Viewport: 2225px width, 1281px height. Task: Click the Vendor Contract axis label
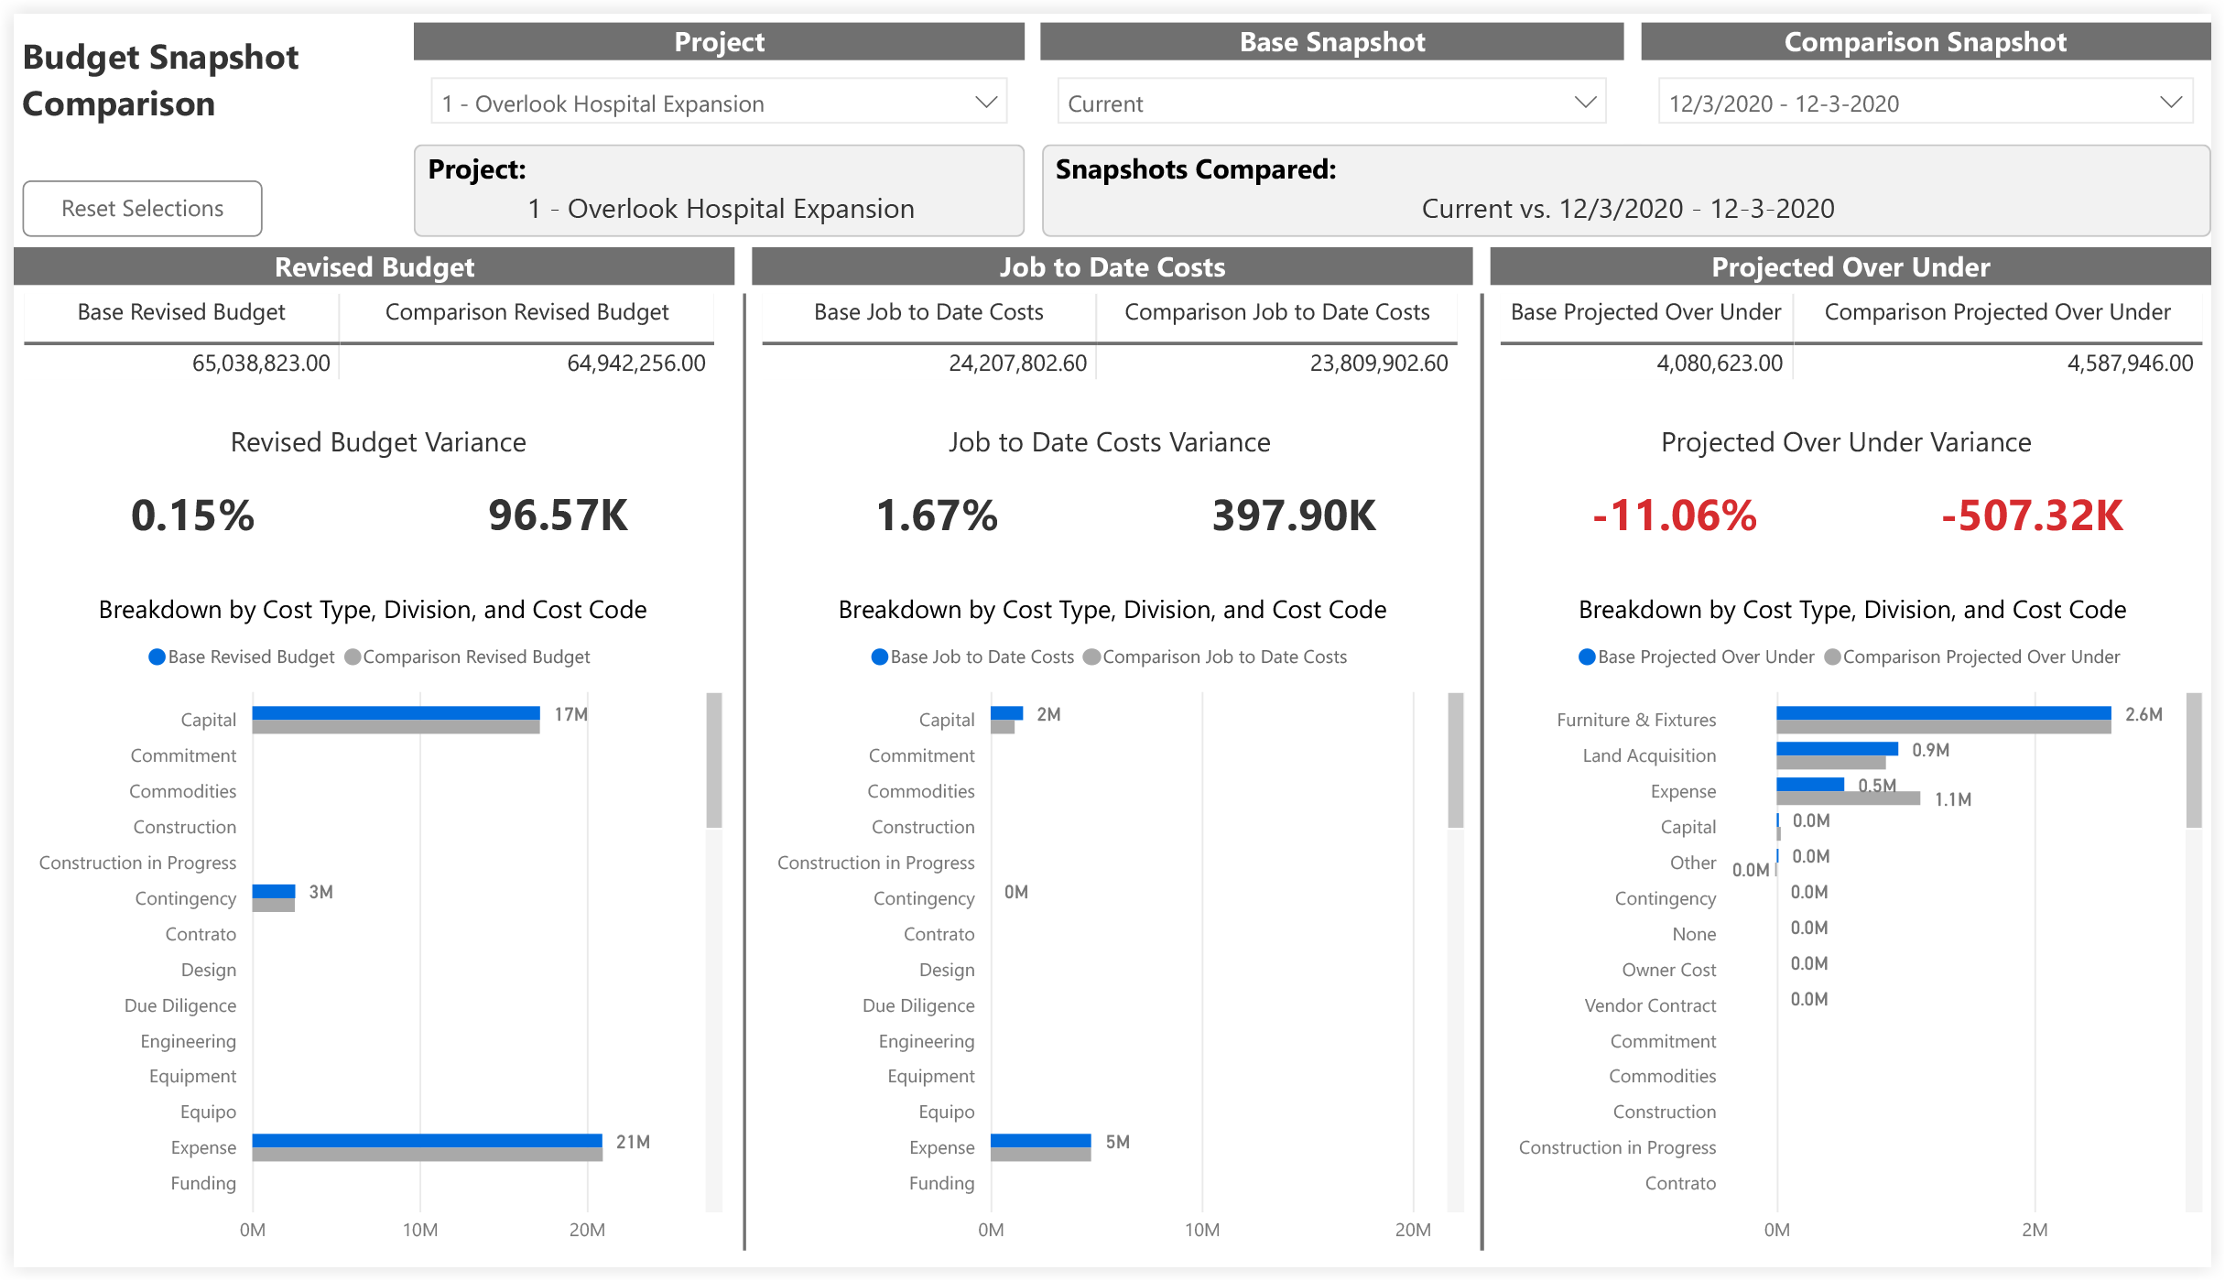(x=1650, y=1005)
